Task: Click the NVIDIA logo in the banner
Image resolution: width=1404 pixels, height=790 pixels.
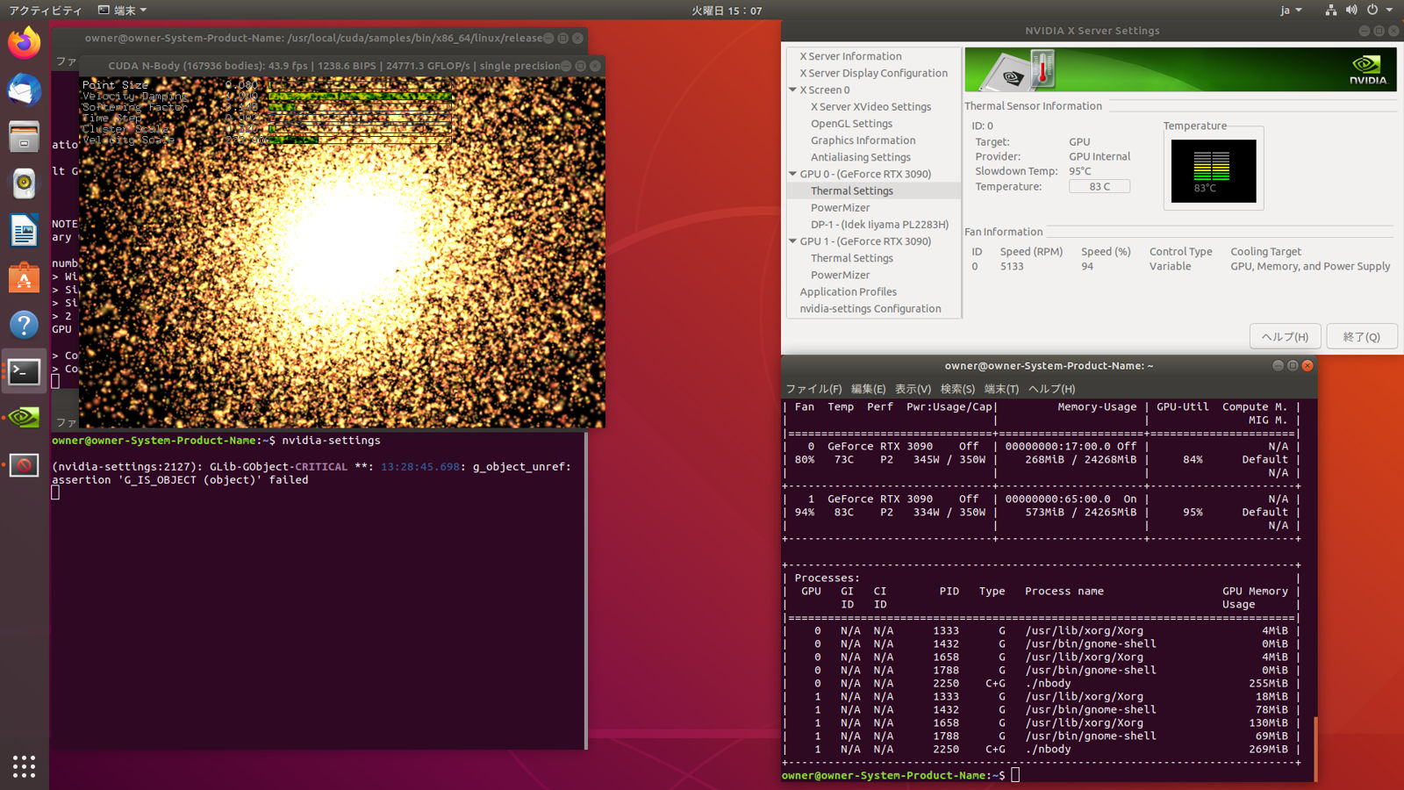Action: click(x=1367, y=70)
